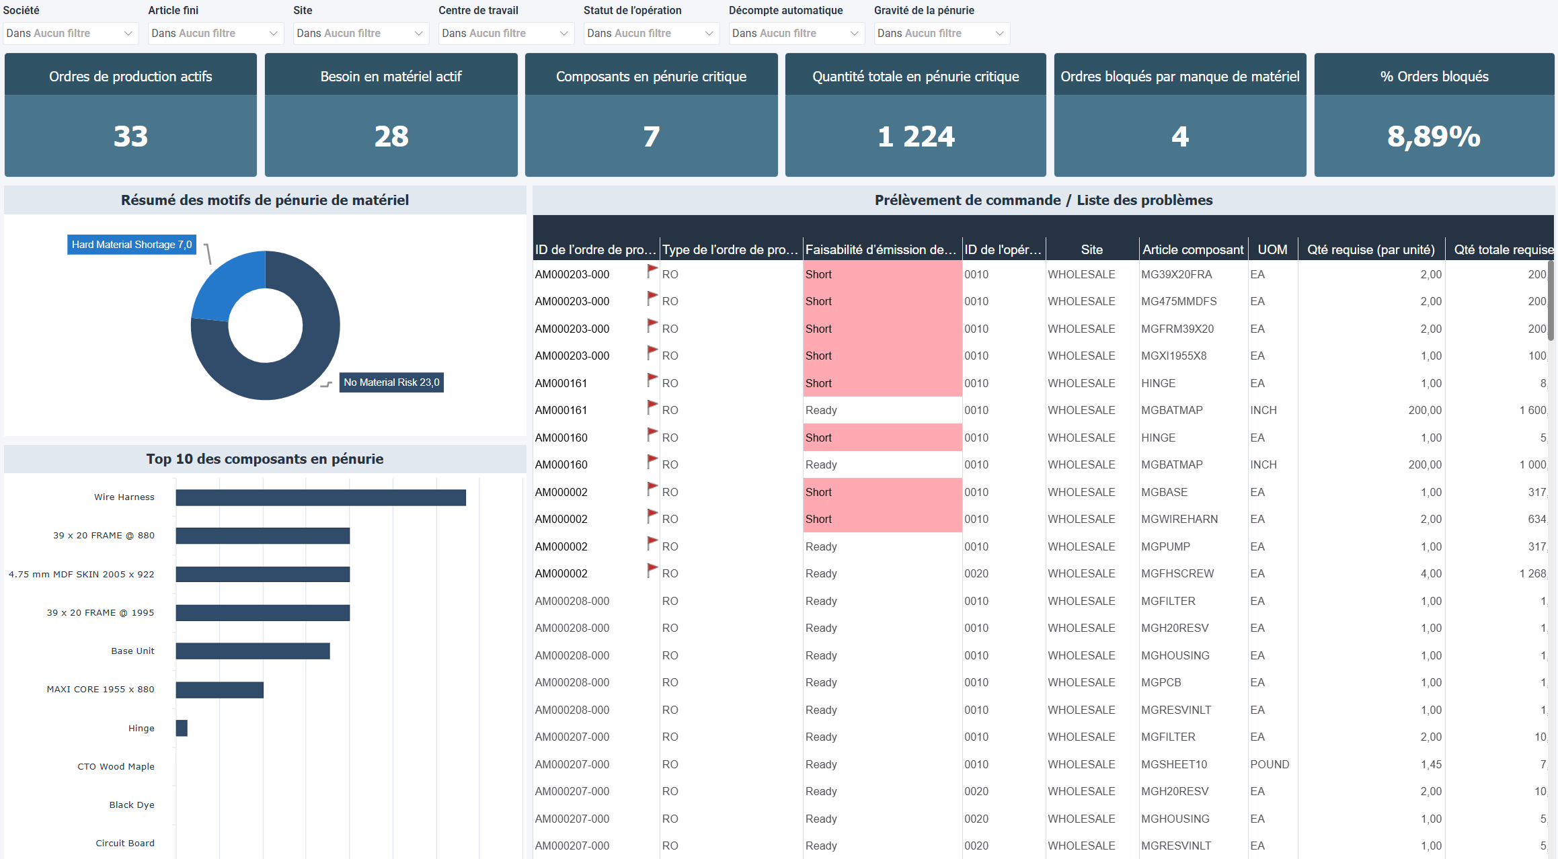Click flag icon beside MGFHSCREW row
Screen dimensions: 1558x859
pyautogui.click(x=652, y=570)
